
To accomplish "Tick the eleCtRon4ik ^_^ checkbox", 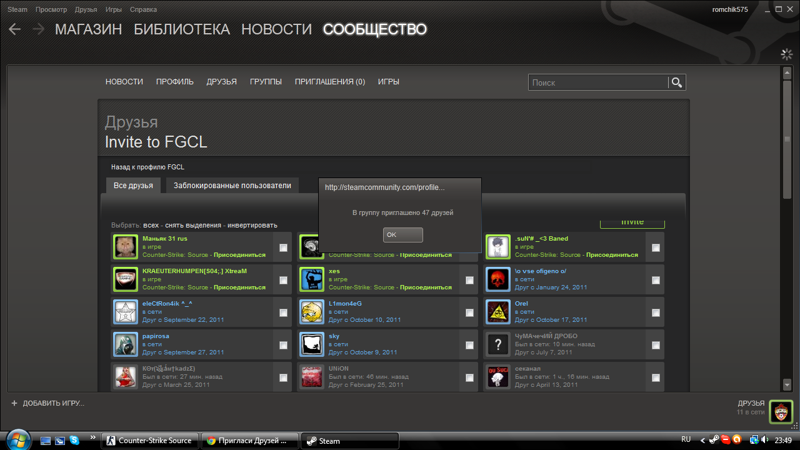I will 283,312.
